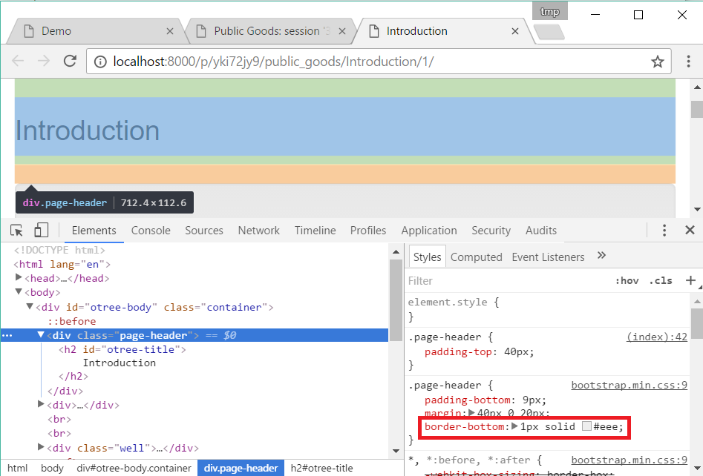
Task: View site info icon in address bar
Action: pyautogui.click(x=100, y=62)
